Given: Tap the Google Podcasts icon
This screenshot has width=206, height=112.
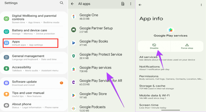Looking at the screenshot, I should click(x=73, y=108).
